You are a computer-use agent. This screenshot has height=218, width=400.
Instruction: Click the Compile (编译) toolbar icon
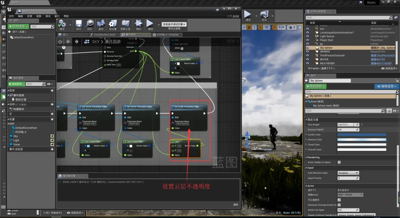point(62,24)
